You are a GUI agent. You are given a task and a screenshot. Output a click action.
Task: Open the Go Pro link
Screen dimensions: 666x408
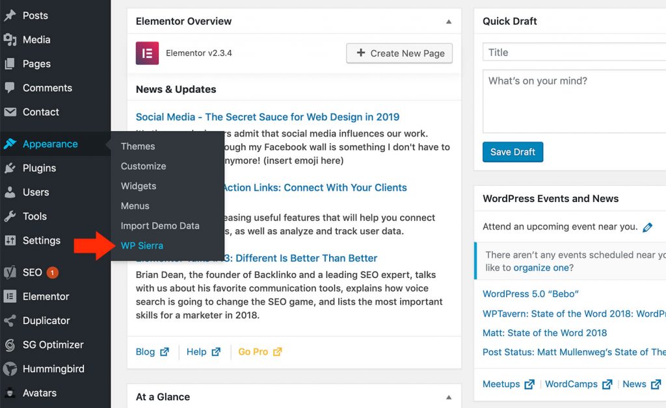(253, 352)
